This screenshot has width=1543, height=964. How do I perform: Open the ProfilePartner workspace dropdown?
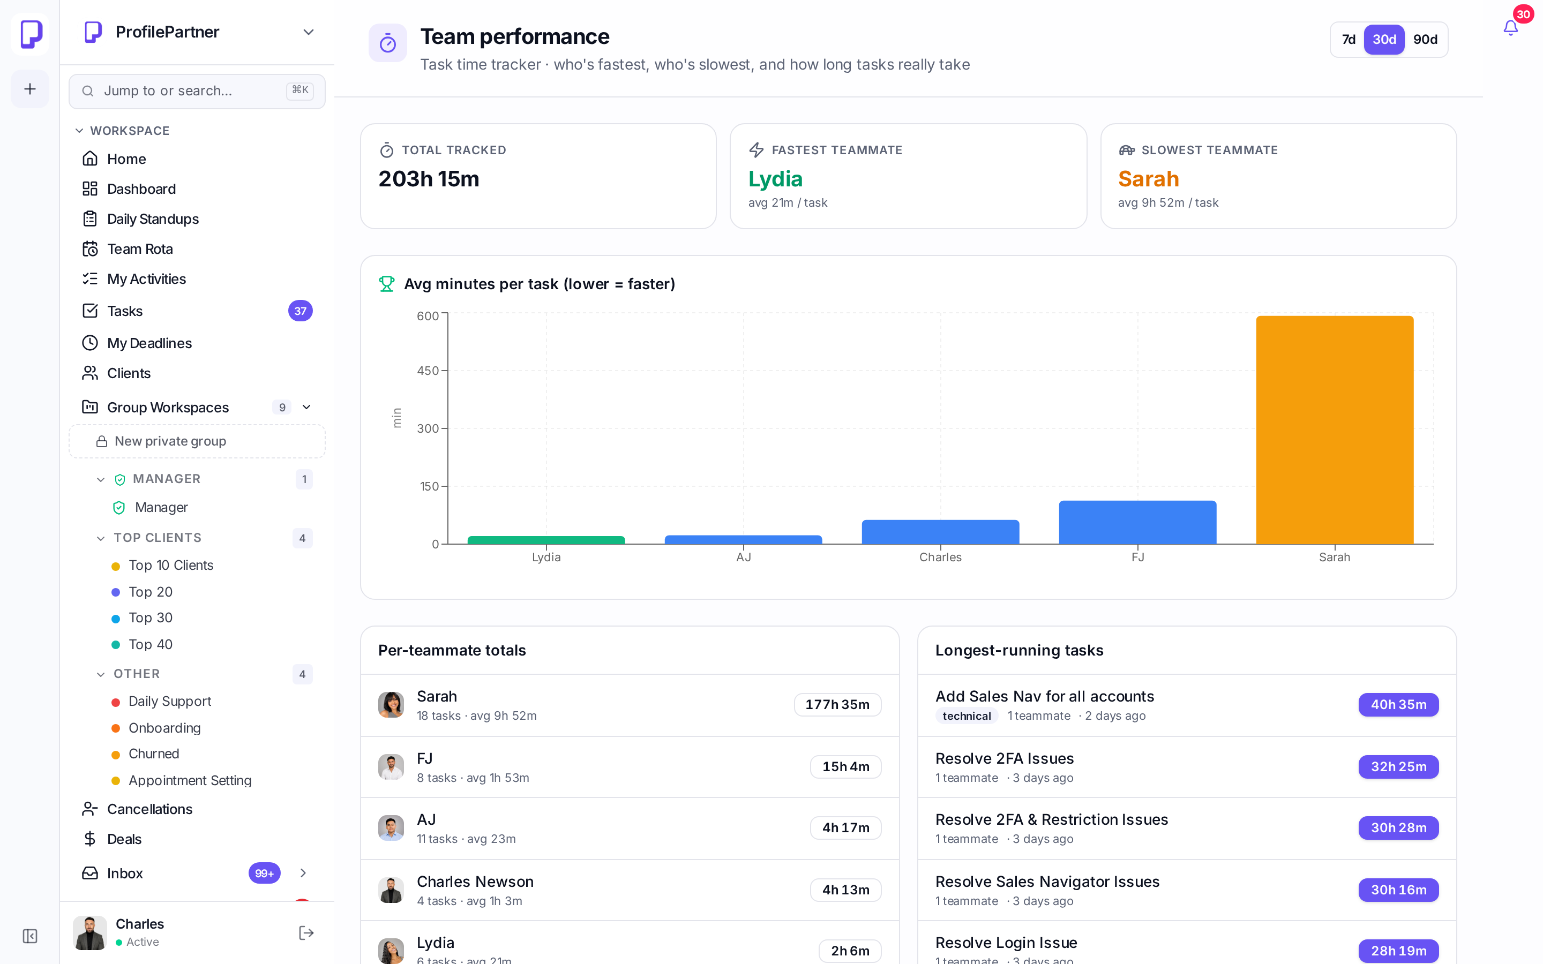(x=309, y=32)
